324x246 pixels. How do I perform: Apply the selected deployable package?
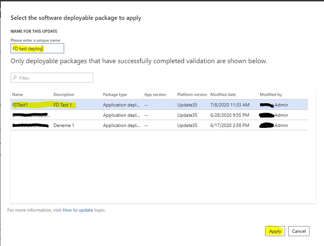pos(275,231)
